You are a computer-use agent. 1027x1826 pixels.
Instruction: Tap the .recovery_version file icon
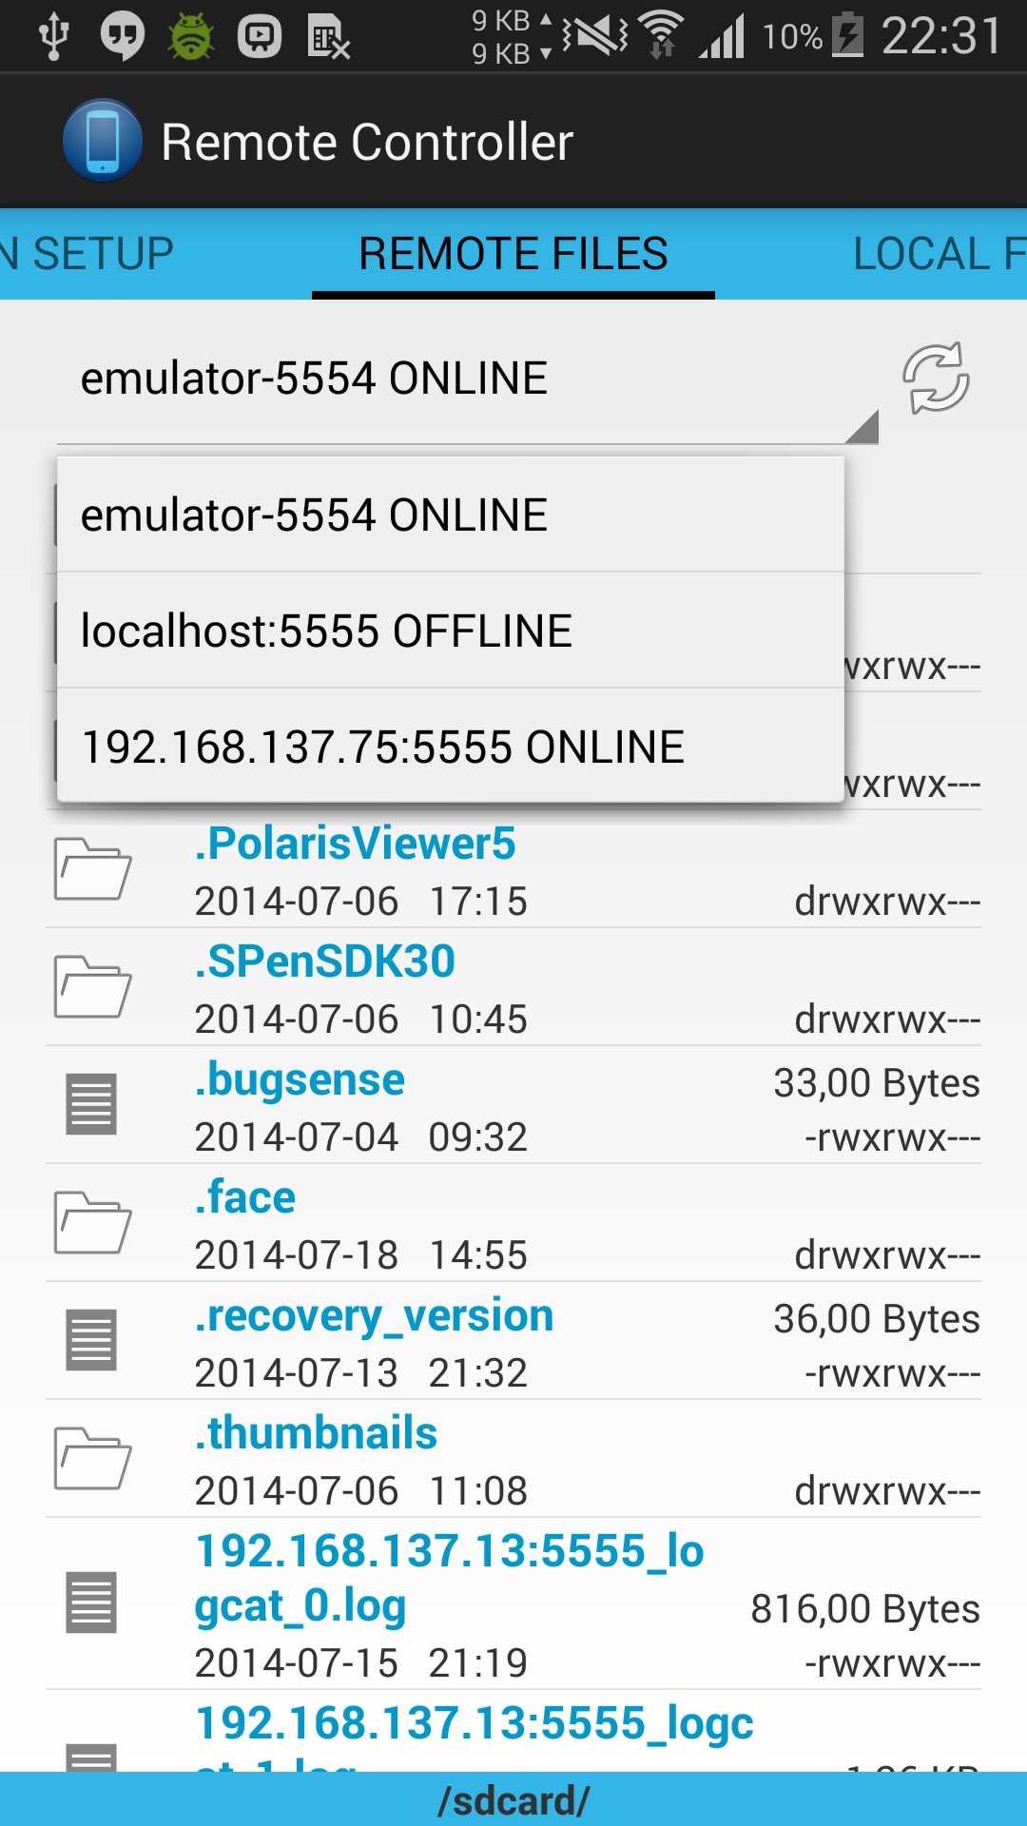[91, 1340]
